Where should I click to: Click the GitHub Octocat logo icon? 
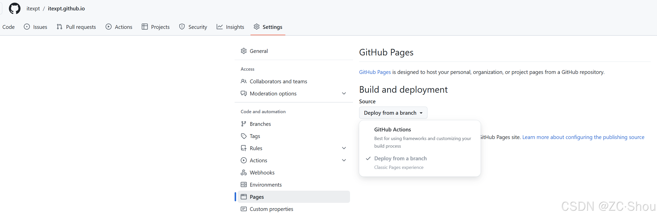pyautogui.click(x=14, y=8)
